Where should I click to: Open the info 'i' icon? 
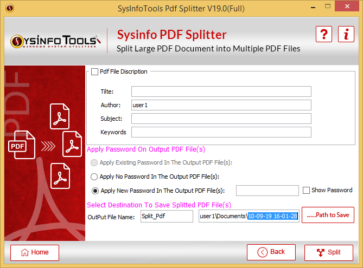click(346, 34)
